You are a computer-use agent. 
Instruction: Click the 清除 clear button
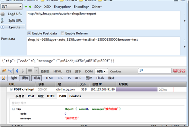pos(14,78)
